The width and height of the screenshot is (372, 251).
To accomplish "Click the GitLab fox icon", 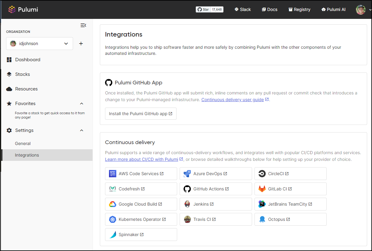I will (262, 189).
